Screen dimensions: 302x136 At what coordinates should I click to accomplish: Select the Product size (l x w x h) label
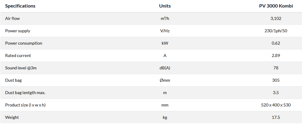coord(27,105)
